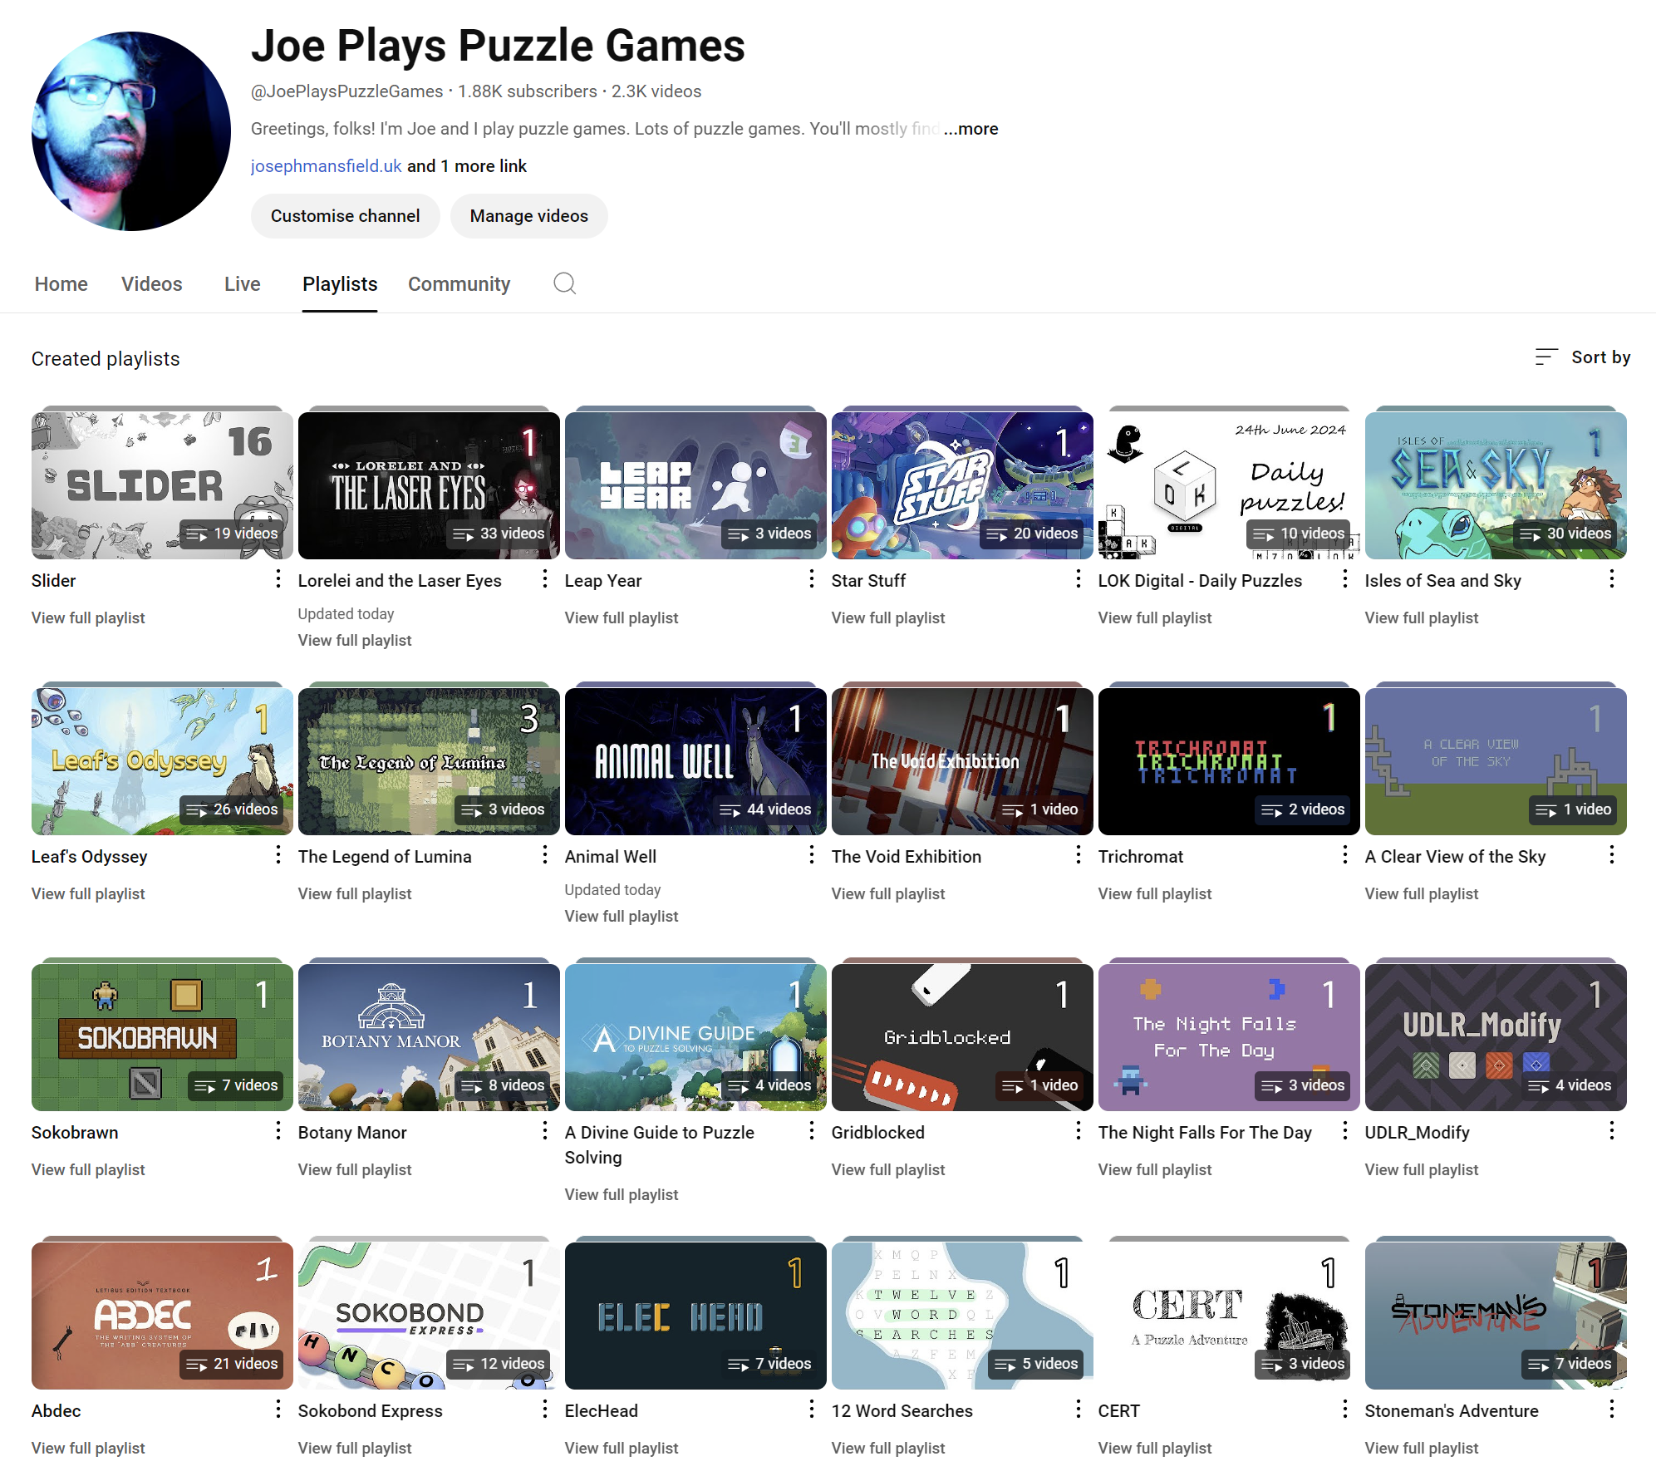The width and height of the screenshot is (1656, 1476).
Task: Click the Gridblocked playlist title
Action: (878, 1133)
